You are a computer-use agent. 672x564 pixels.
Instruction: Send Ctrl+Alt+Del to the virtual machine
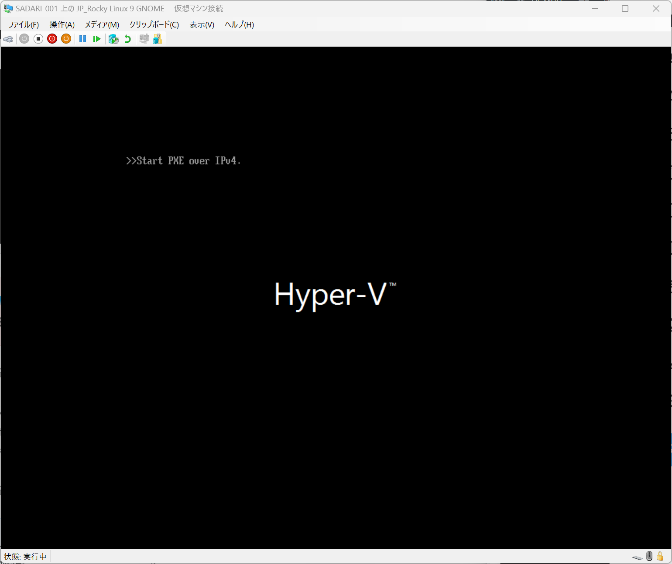[8, 39]
